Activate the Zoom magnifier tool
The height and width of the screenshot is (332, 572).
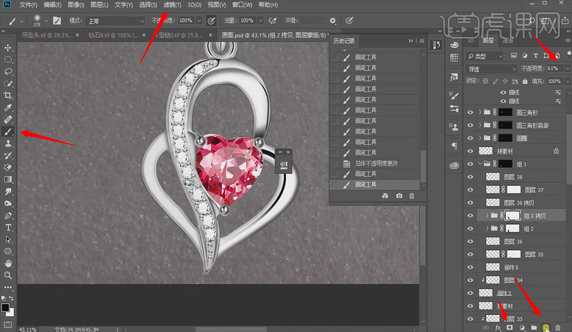click(x=8, y=275)
